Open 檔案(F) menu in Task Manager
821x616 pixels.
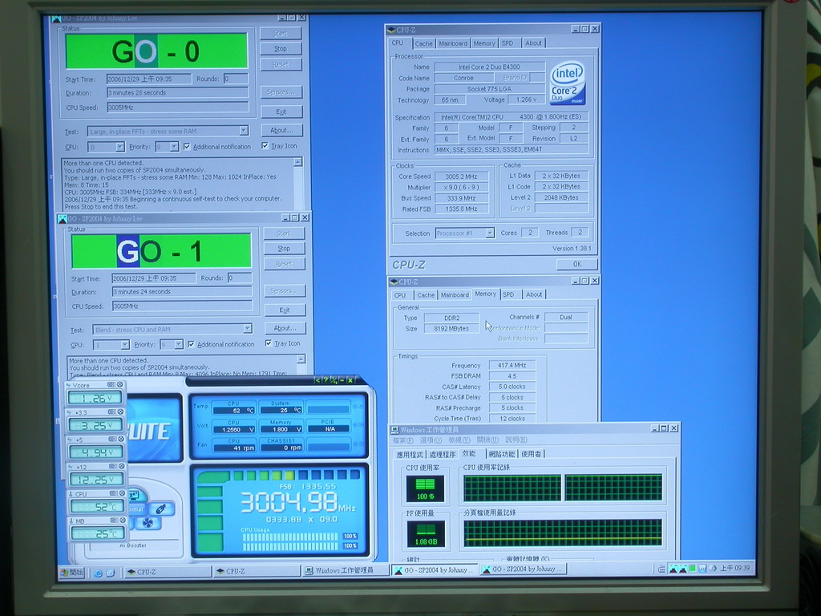click(x=403, y=440)
